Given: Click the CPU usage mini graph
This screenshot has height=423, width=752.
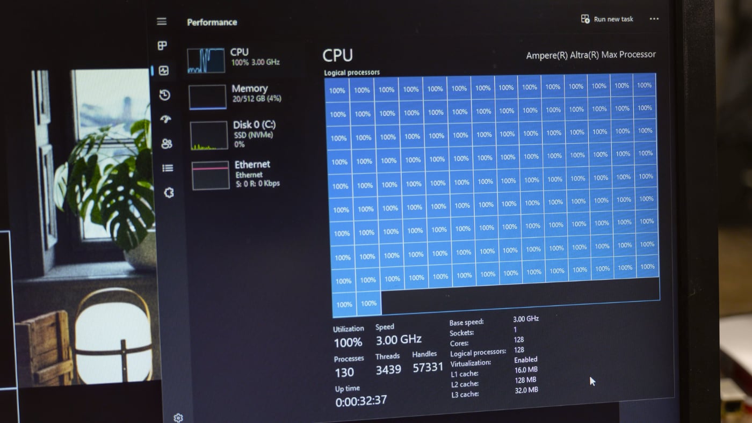Looking at the screenshot, I should pos(206,60).
